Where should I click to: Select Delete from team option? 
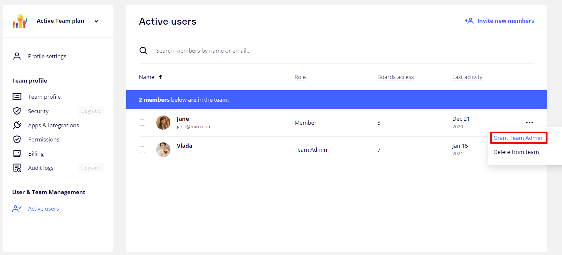pos(516,152)
